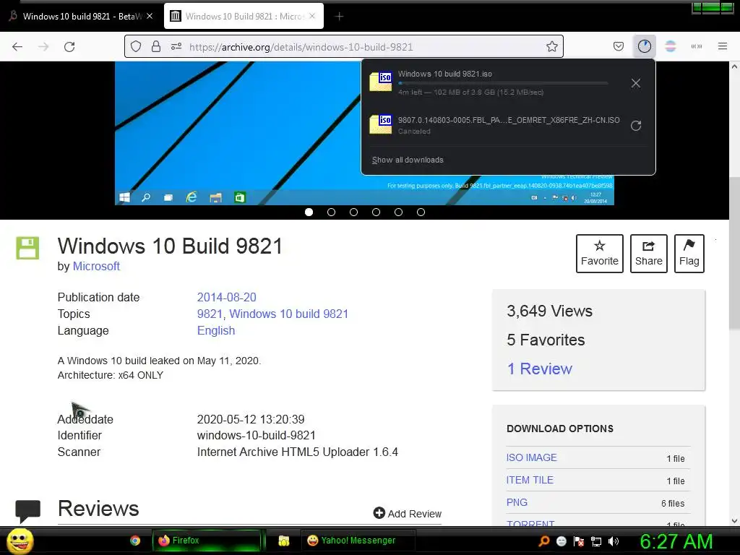
Task: Click the forward navigation arrow
Action: (x=43, y=47)
